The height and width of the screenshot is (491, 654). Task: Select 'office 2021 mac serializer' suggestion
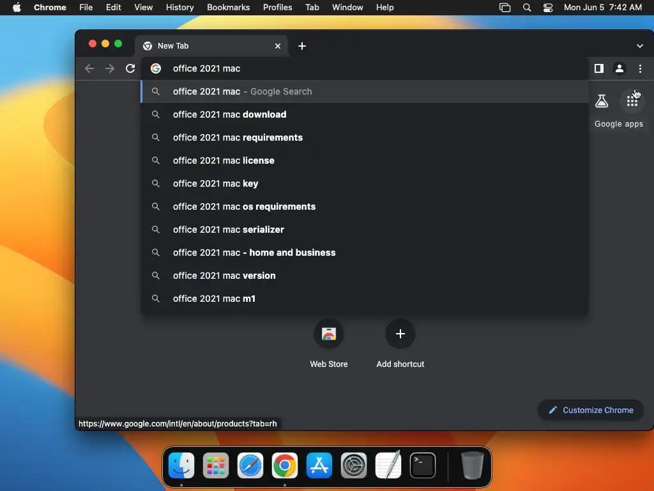coord(365,230)
